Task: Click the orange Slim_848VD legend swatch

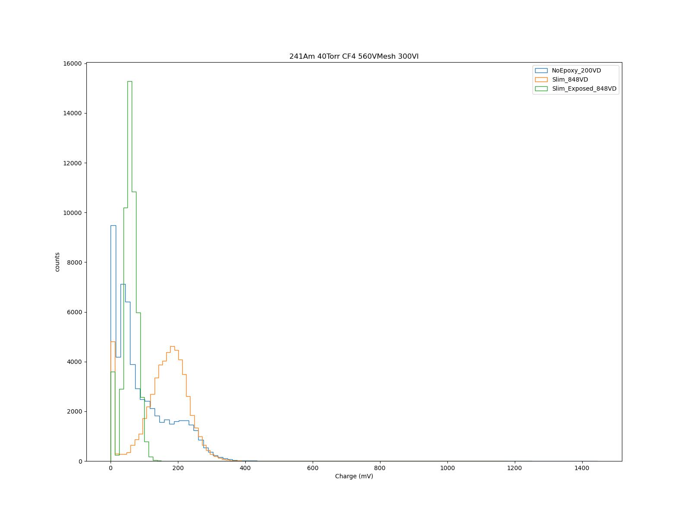Action: coord(541,79)
